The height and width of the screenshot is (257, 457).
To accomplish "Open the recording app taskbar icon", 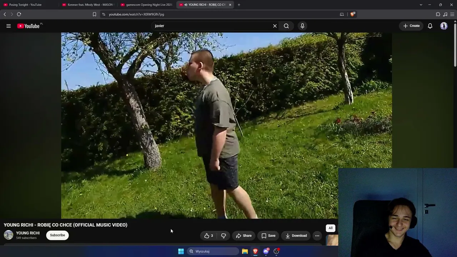I will [276, 251].
